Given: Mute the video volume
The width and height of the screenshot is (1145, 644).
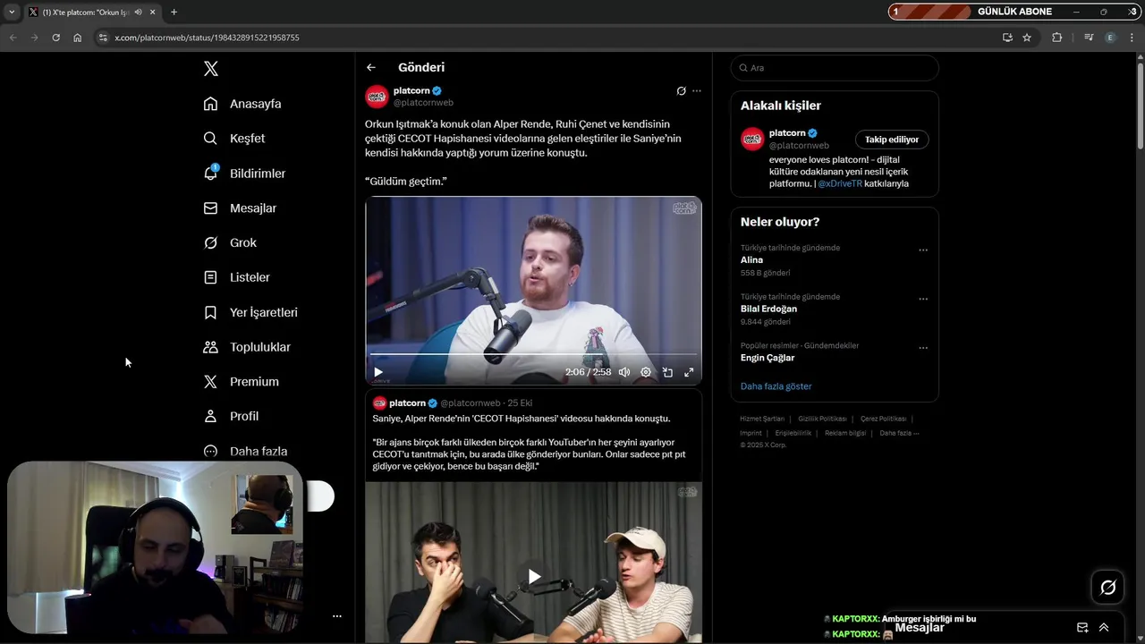Looking at the screenshot, I should point(624,372).
